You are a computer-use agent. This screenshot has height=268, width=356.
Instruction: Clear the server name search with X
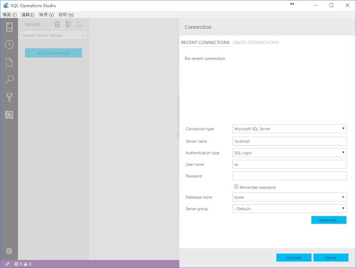pyautogui.click(x=83, y=36)
